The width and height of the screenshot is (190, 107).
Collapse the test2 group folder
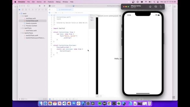pos(21,16)
